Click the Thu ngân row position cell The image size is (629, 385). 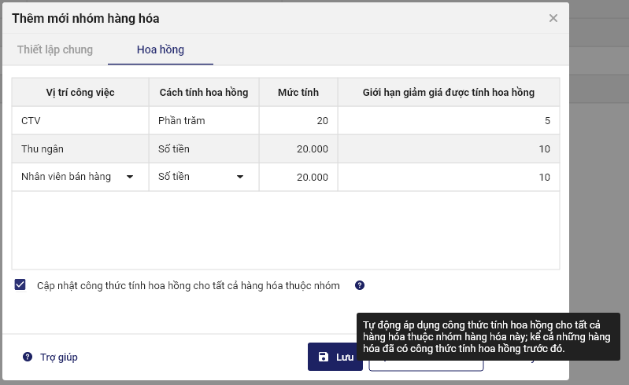(80, 148)
